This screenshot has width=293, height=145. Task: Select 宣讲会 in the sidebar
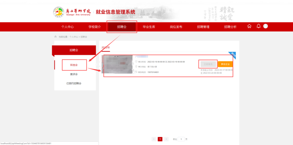[74, 74]
